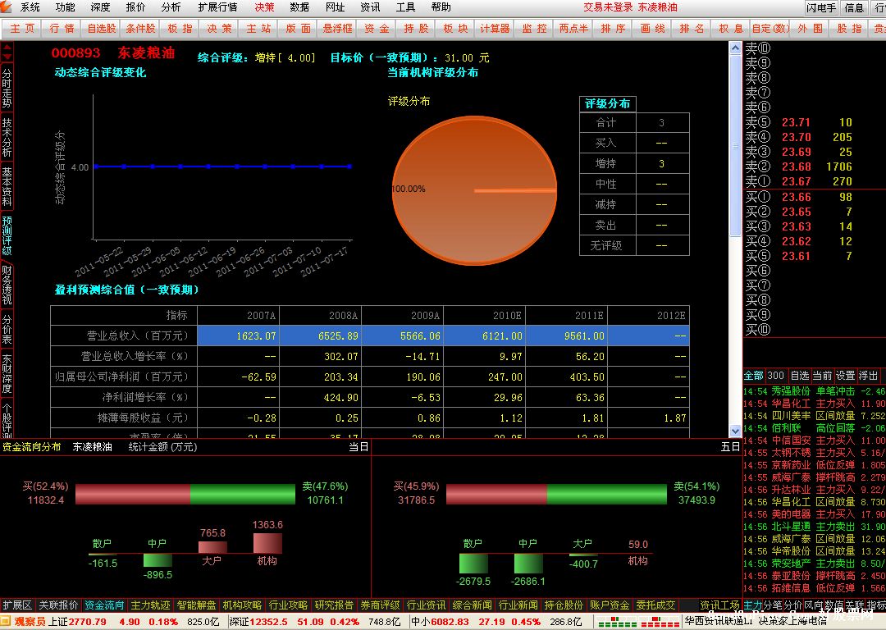
Task: Open the 综合新闻 bottom tab
Action: (472, 605)
